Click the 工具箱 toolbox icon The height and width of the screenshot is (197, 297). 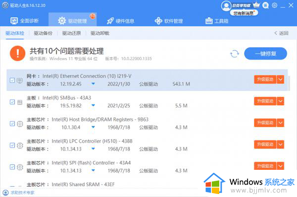coord(209,21)
